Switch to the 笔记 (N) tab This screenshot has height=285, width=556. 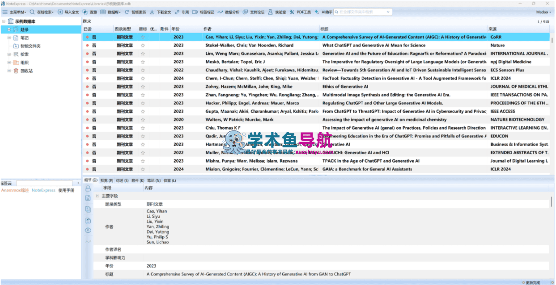[154, 180]
